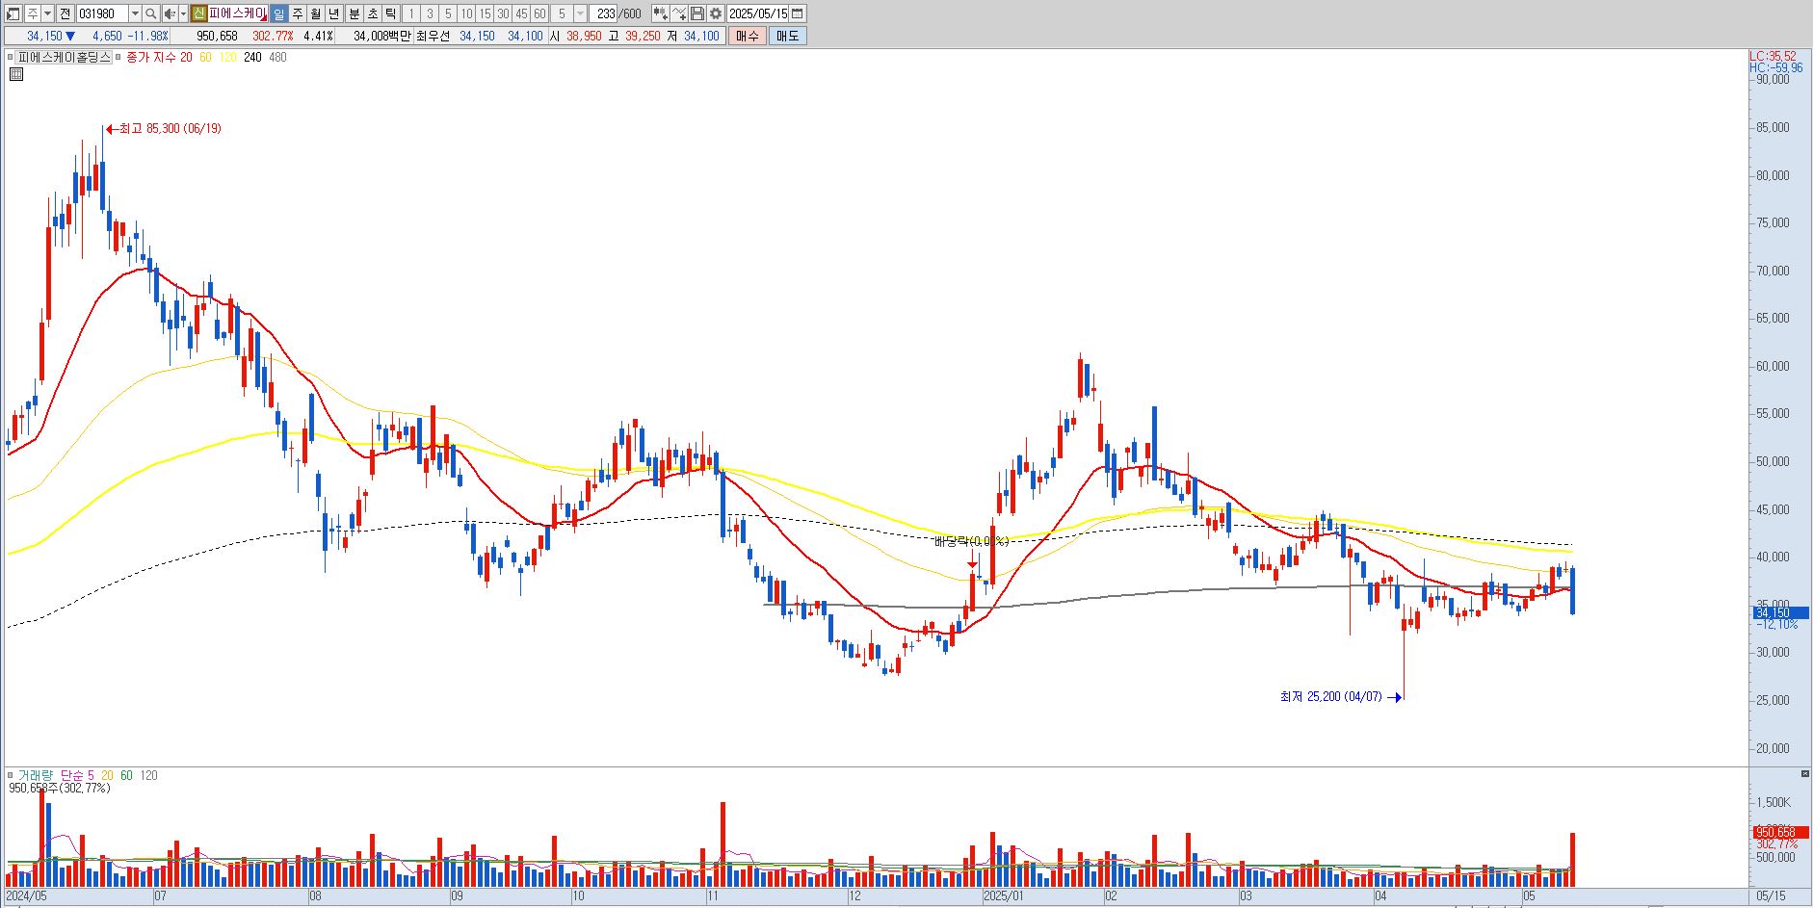Switch to 주 weekly period toggle
The height and width of the screenshot is (908, 1813).
[x=297, y=13]
